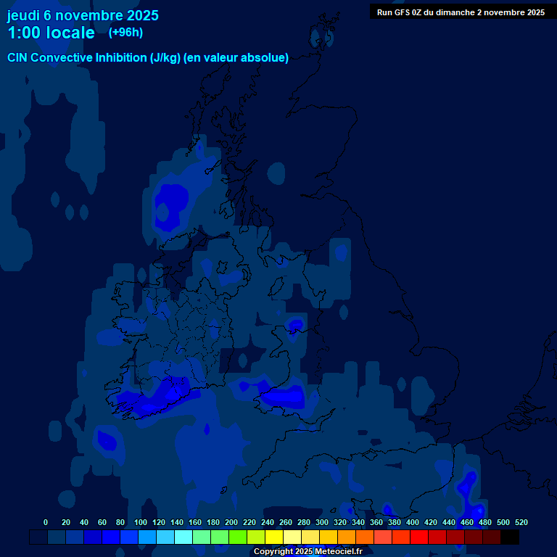Click the '1:00 locale' time label
The height and width of the screenshot is (557, 557).
point(51,33)
